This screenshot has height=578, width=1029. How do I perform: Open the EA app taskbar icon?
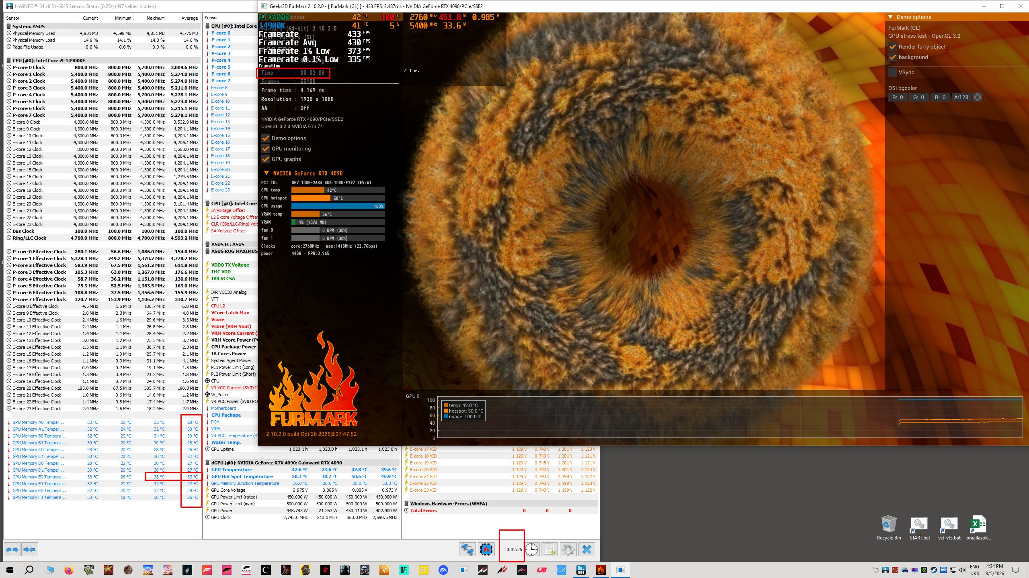click(443, 570)
